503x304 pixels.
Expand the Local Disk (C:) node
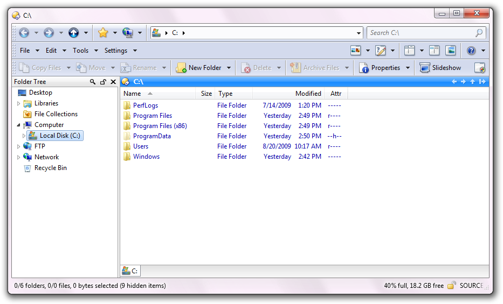point(24,136)
